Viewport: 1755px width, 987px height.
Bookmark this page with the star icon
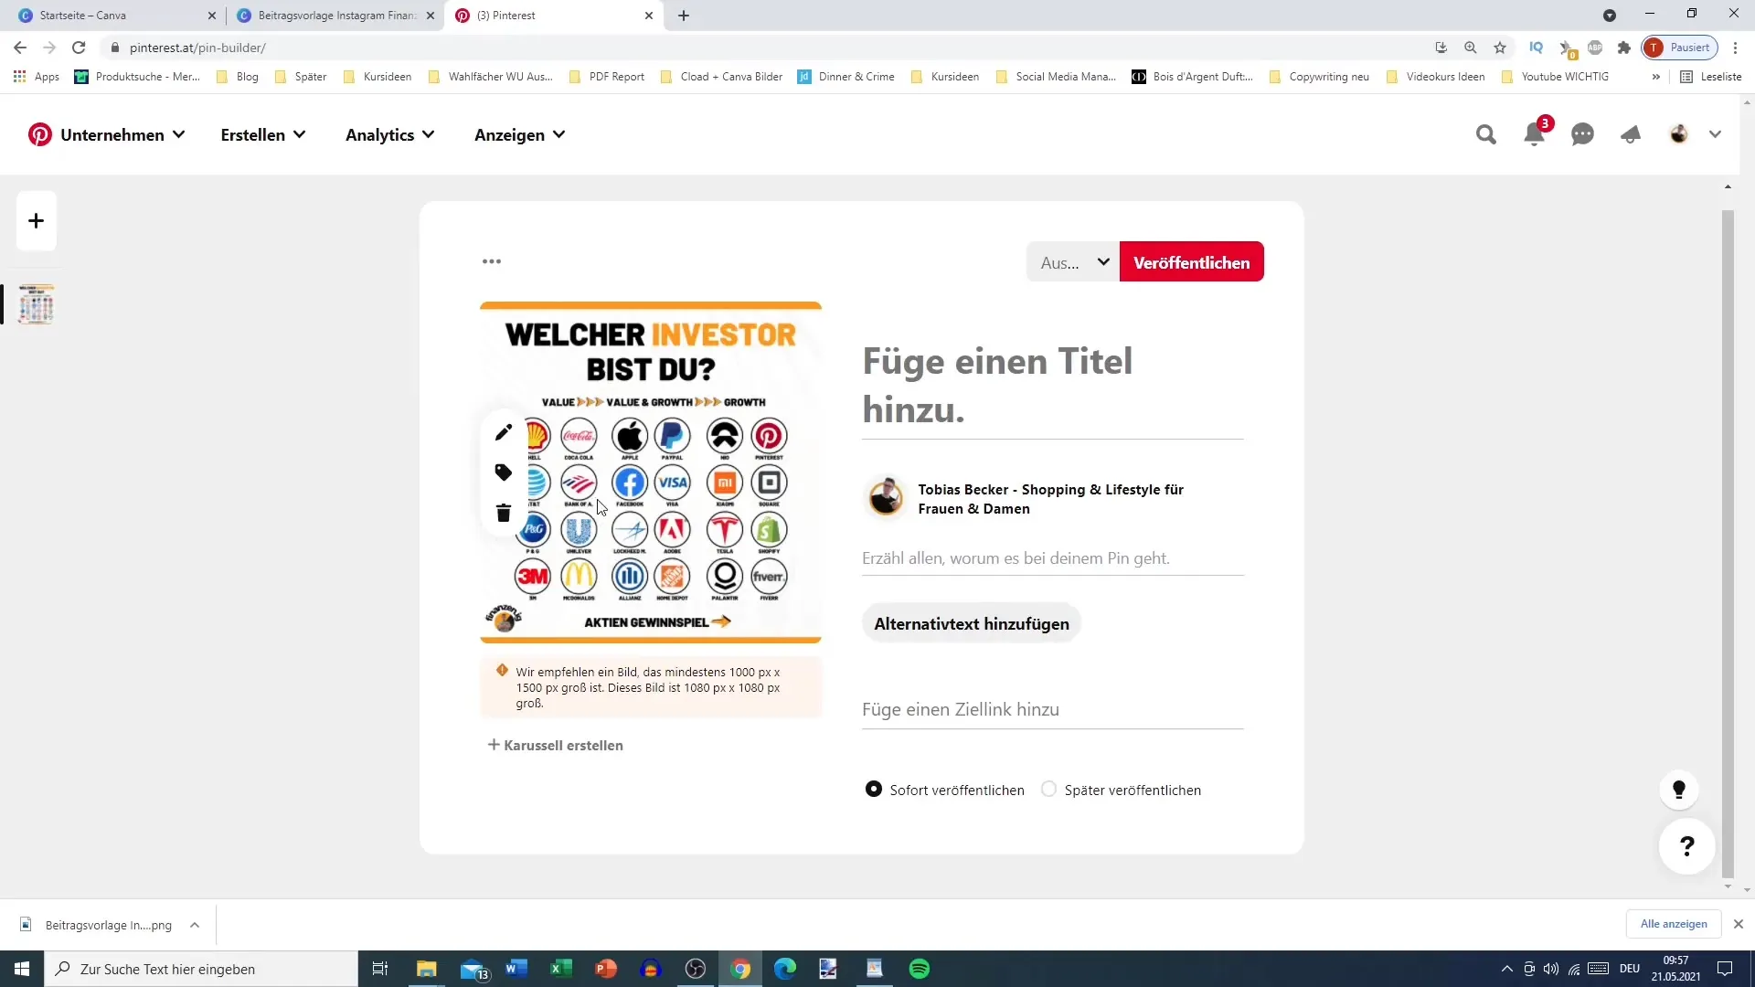point(1500,48)
